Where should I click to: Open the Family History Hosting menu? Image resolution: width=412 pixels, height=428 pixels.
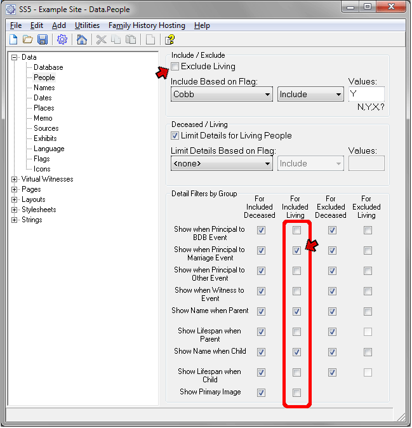(147, 25)
